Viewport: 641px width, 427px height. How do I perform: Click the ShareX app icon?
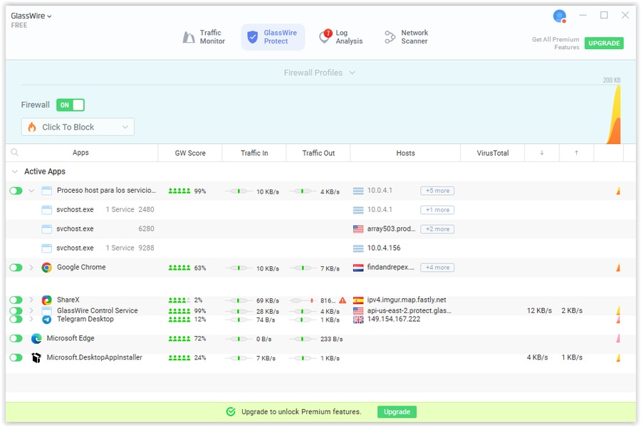tap(46, 300)
